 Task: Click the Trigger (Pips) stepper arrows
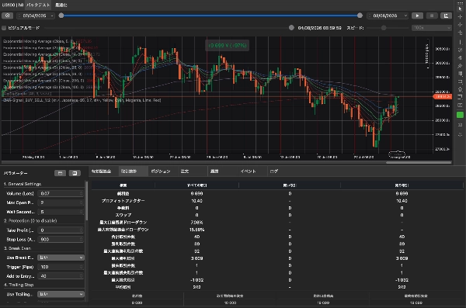(x=82, y=267)
